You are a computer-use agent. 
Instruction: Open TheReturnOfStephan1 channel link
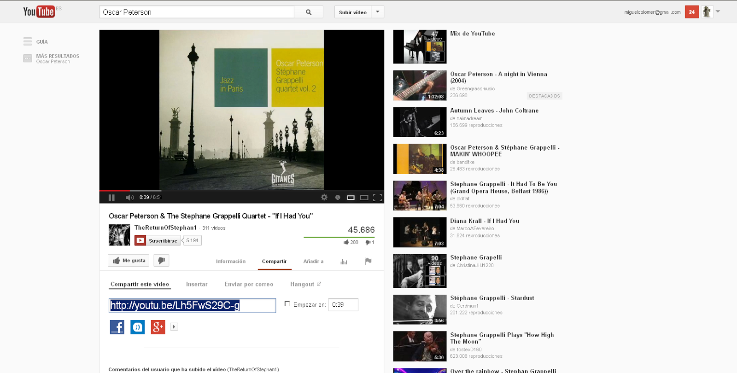click(165, 227)
